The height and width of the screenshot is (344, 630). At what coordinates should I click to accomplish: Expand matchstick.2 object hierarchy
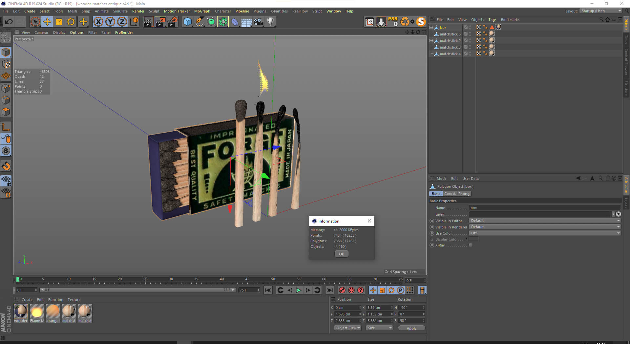pos(431,41)
